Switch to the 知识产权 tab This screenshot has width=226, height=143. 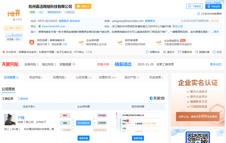pos(132,77)
